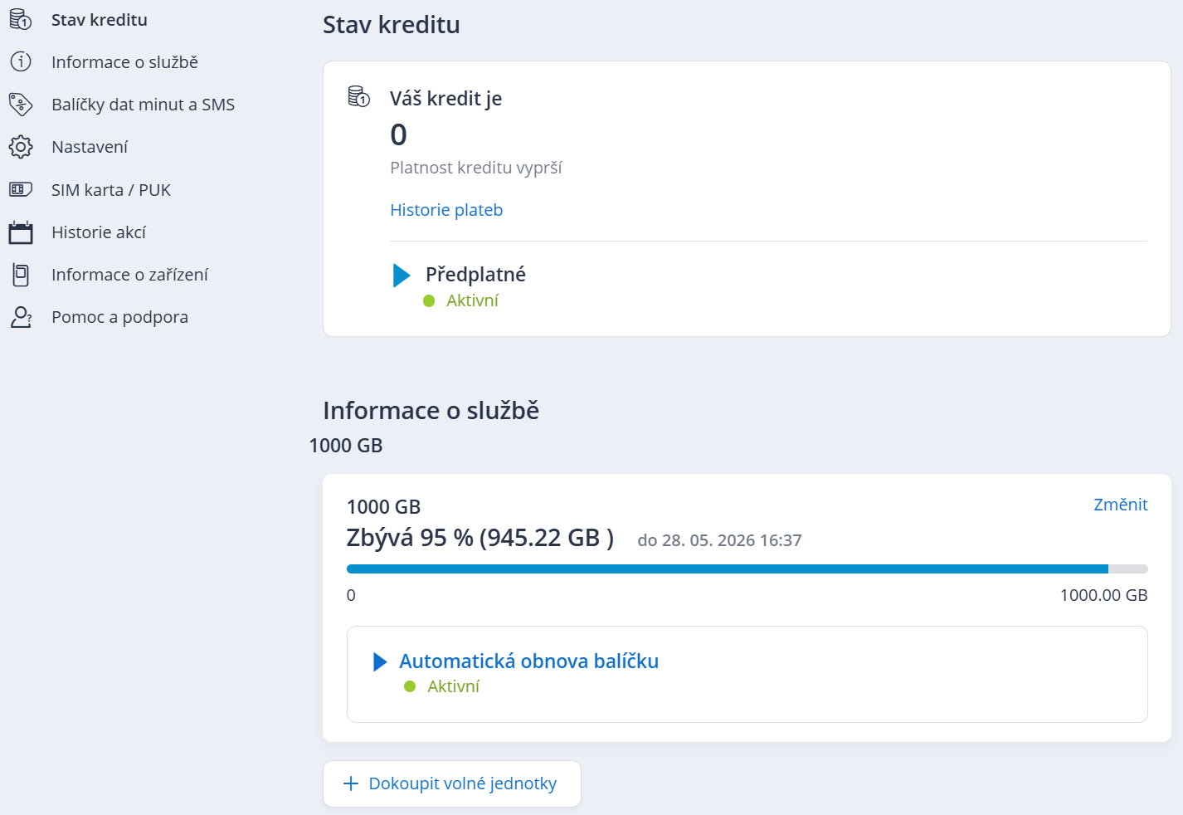The width and height of the screenshot is (1183, 815).
Task: Click the Balíčky dat price tag icon
Action: pyautogui.click(x=21, y=105)
